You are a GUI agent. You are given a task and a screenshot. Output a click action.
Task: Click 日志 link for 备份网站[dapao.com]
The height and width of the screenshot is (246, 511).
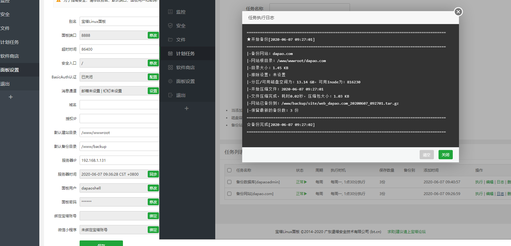click(x=500, y=194)
